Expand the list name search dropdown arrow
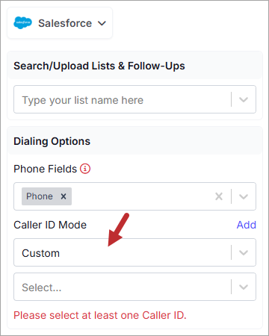 [244, 99]
